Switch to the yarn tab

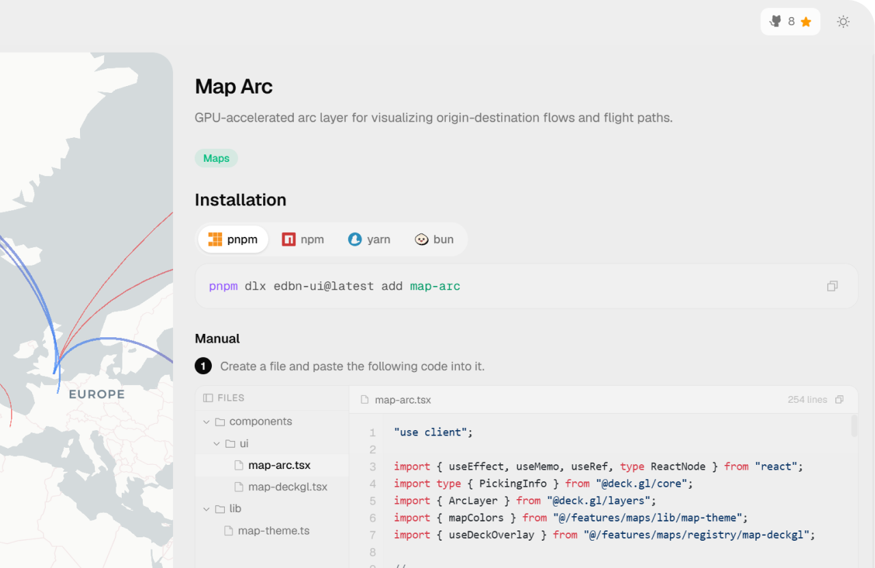pos(369,239)
